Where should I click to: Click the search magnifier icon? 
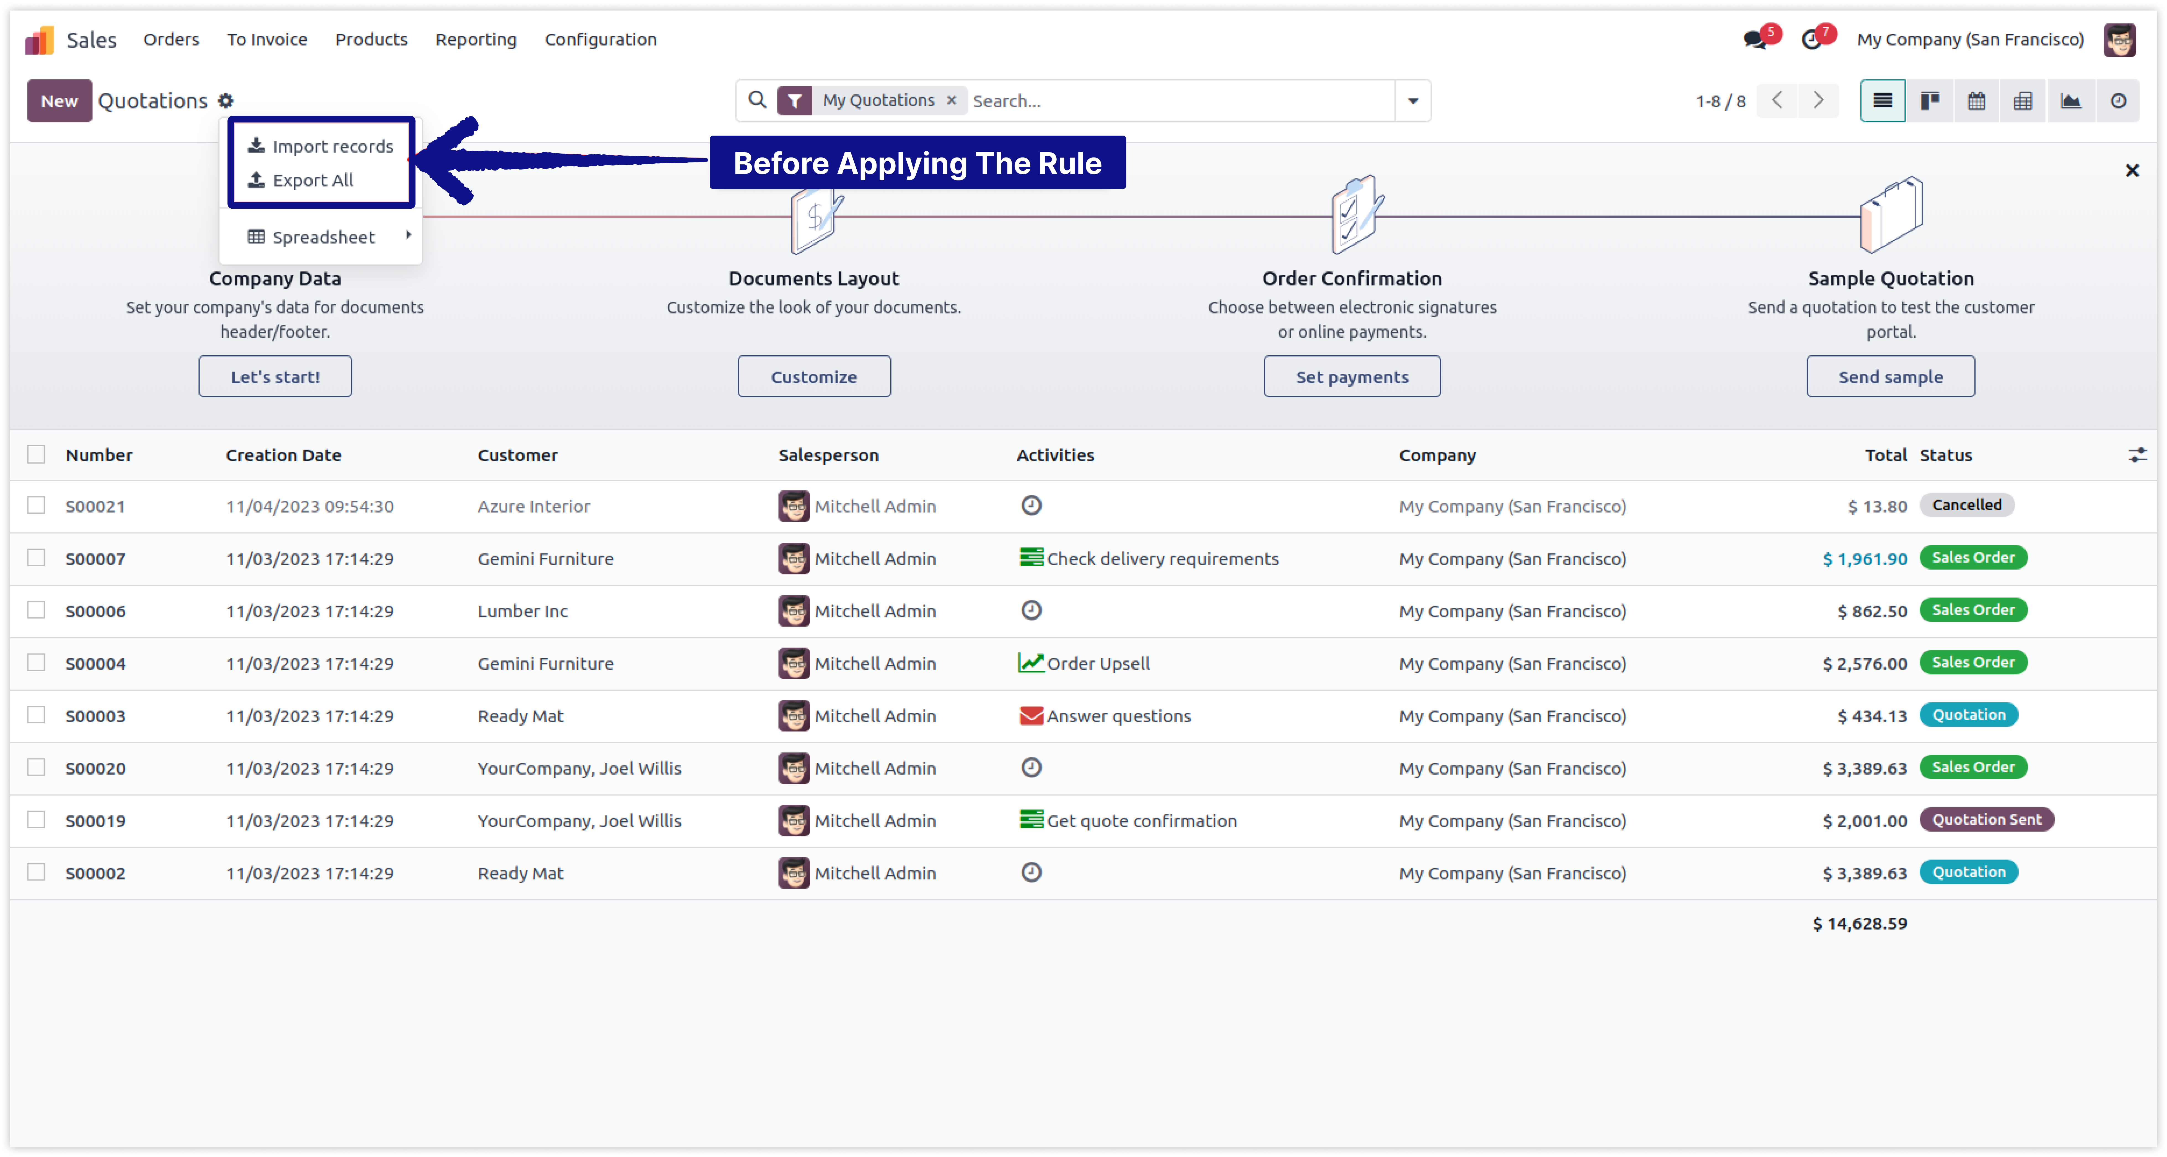point(757,100)
